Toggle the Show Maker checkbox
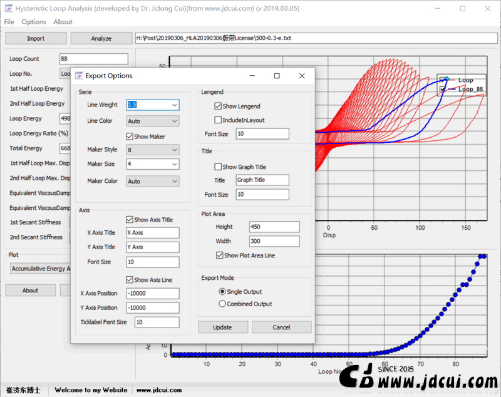Viewport: 501px width, 397px height. (x=130, y=137)
